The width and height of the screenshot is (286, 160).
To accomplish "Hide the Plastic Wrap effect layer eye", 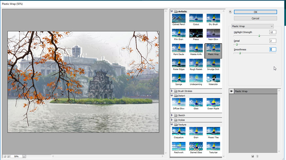I will click(x=231, y=91).
